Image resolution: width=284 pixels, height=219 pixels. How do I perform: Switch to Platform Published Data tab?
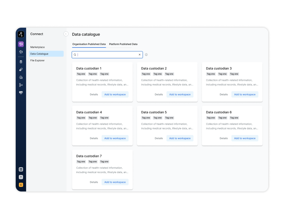point(123,44)
